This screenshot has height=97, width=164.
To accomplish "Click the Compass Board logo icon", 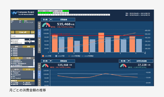I will (14, 13).
